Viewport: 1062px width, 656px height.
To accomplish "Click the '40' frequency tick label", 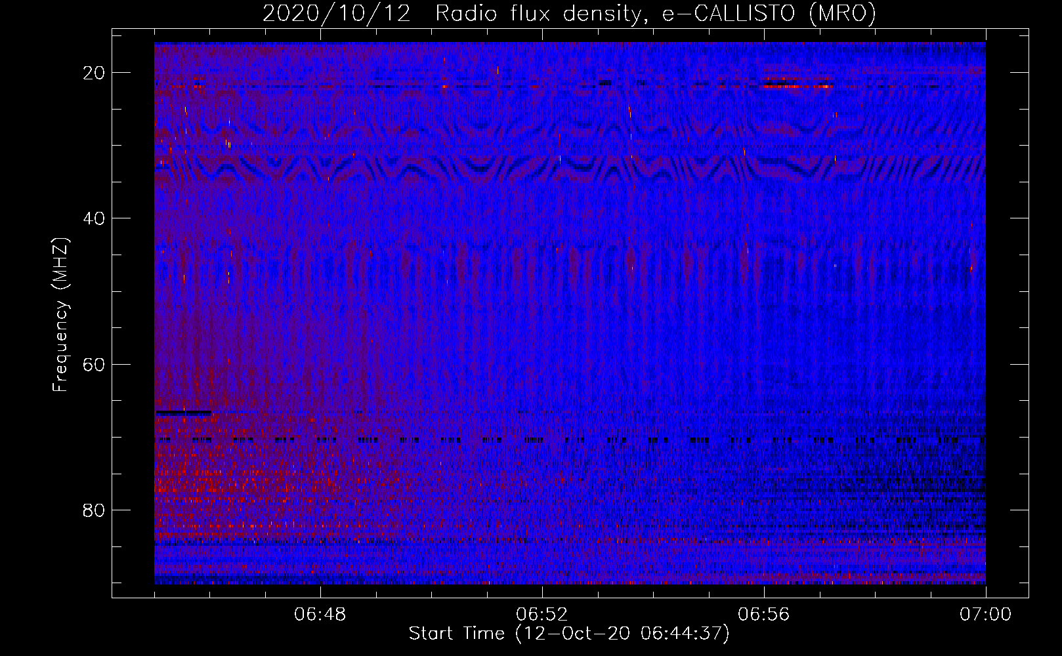I will [95, 218].
